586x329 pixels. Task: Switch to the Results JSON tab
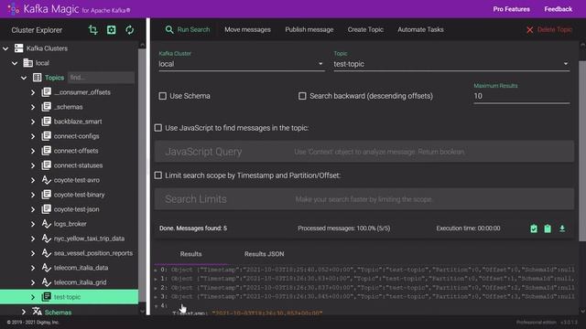tap(265, 254)
